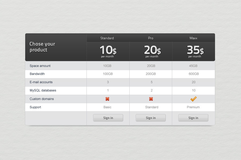Click the '100GB' bandwidth cell
Image resolution: width=241 pixels, height=160 pixels.
point(108,74)
